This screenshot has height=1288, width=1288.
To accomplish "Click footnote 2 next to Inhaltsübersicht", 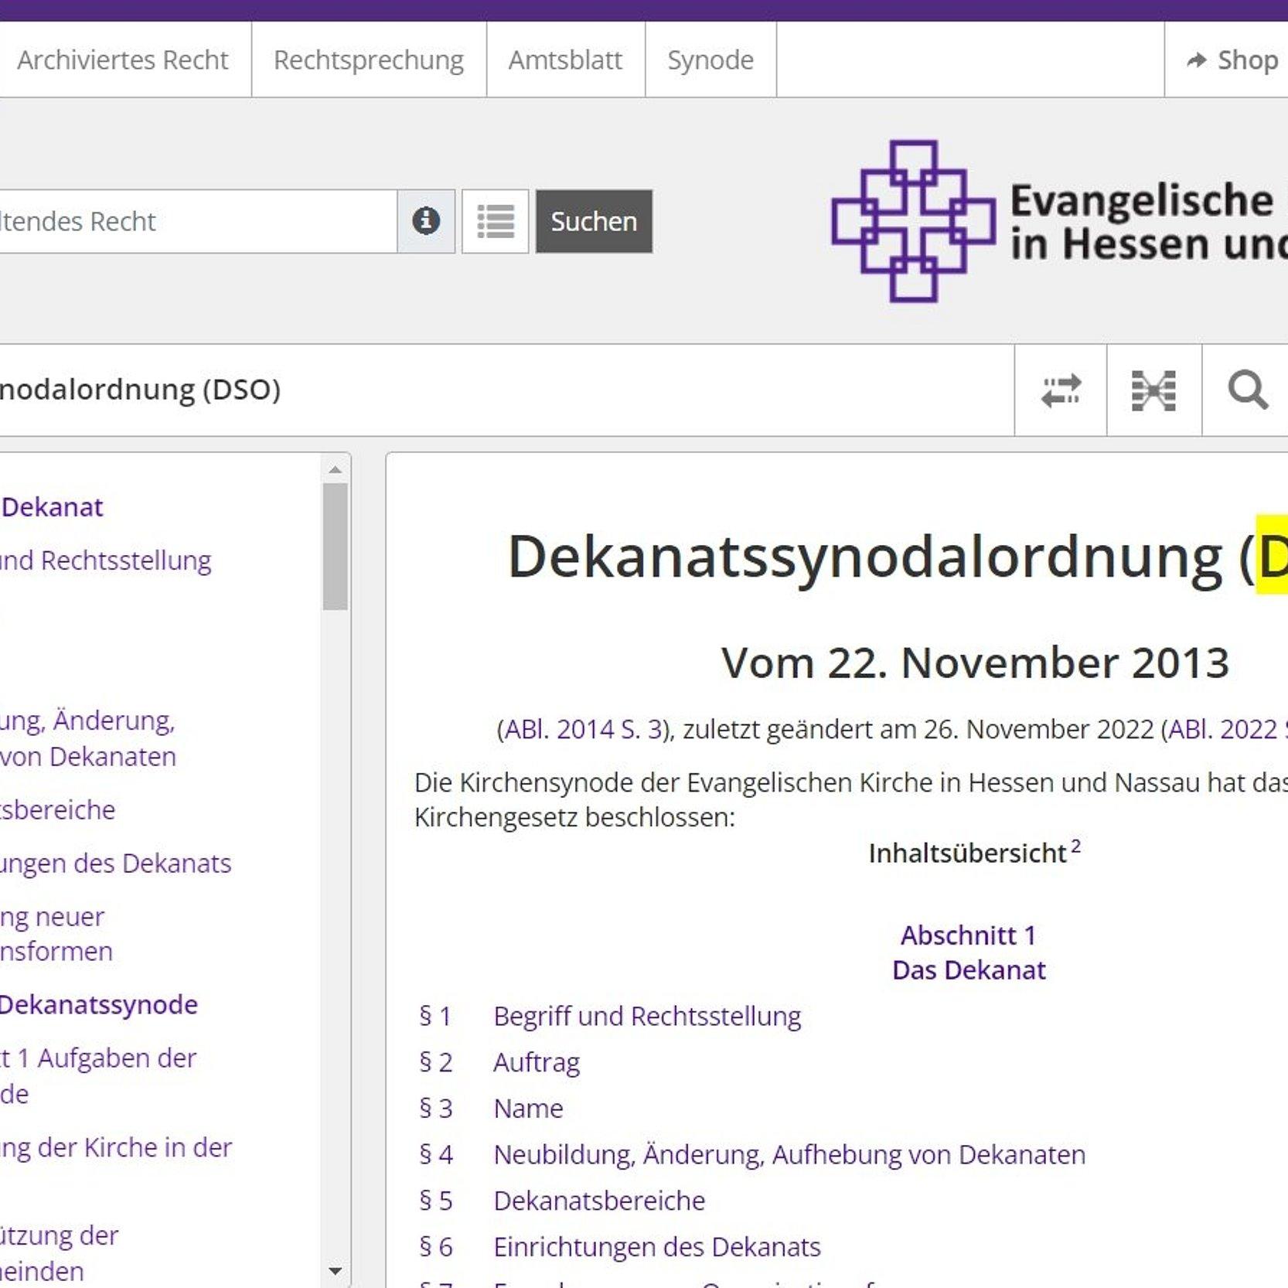I will pyautogui.click(x=1075, y=846).
